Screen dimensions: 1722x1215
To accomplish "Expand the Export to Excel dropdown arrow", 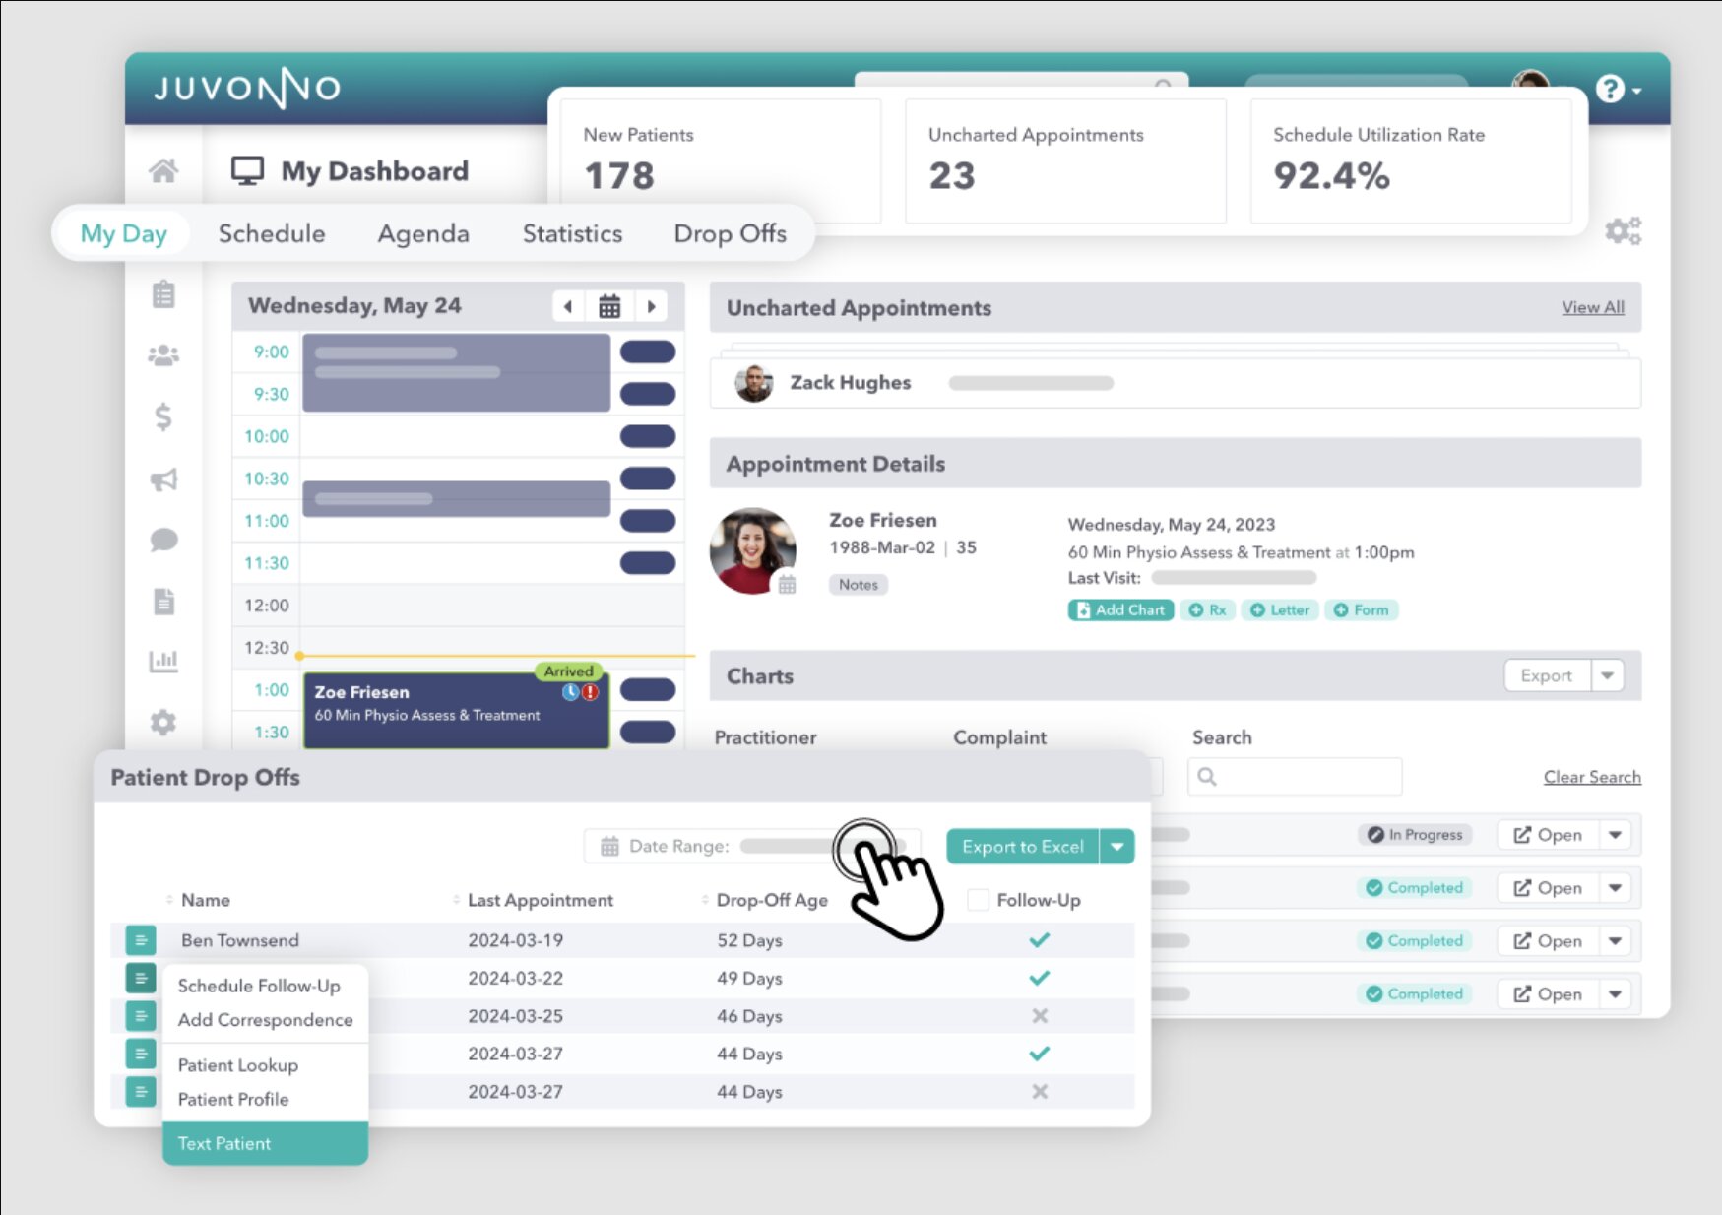I will [1116, 847].
